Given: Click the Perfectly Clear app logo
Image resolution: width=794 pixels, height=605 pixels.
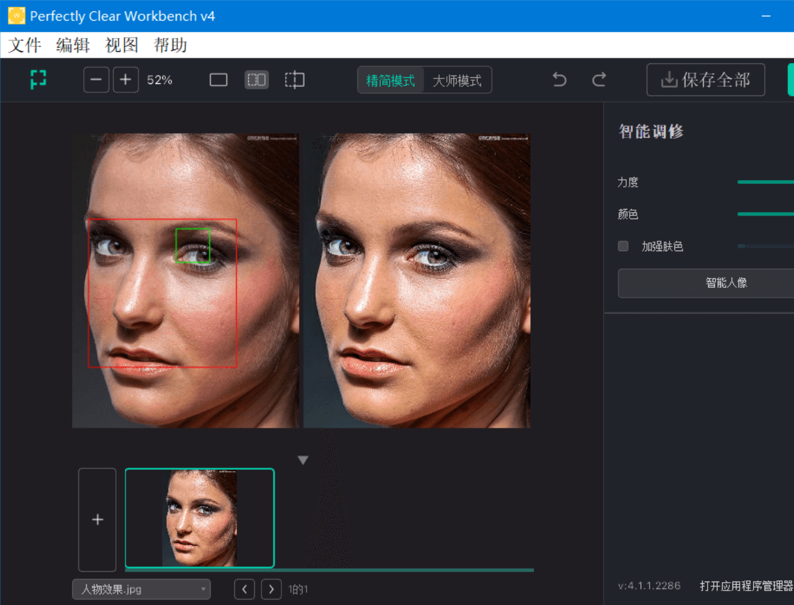Looking at the screenshot, I should pyautogui.click(x=16, y=16).
